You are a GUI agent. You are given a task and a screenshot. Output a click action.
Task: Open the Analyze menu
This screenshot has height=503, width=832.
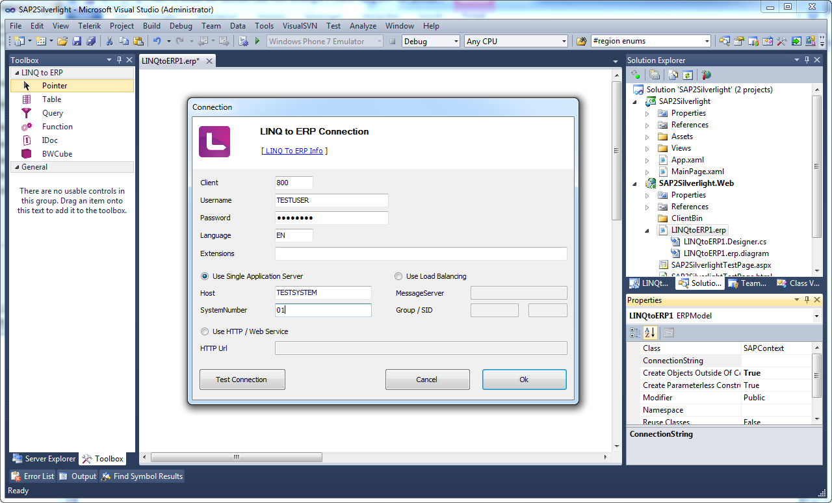coord(363,26)
